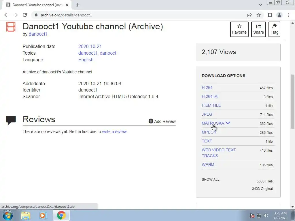Viewport: 295px width, 221px height.
Task: Click Add Review
Action: [x=162, y=121]
